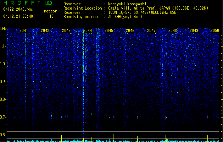This screenshot has width=223, height=142.
Task: Click observer name Masayuki Kobayashi
Action: [127, 4]
